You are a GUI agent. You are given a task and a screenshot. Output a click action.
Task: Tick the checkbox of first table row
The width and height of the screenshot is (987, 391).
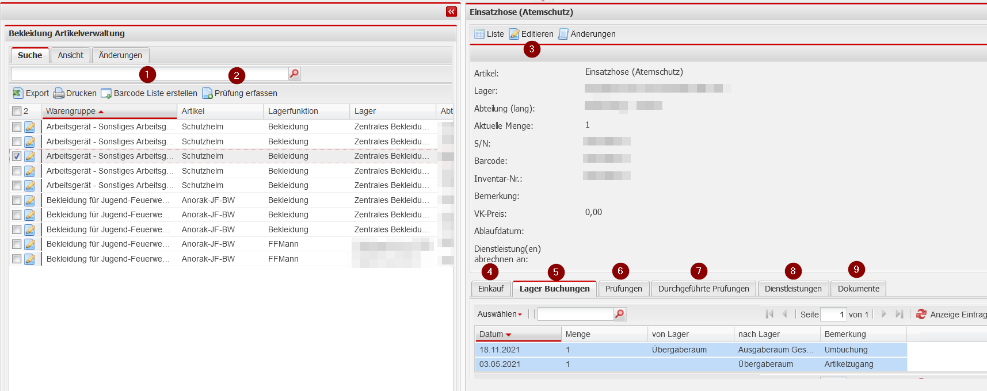(x=17, y=127)
